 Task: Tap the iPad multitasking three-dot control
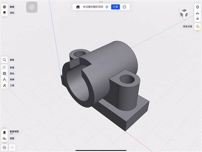[101, 2]
